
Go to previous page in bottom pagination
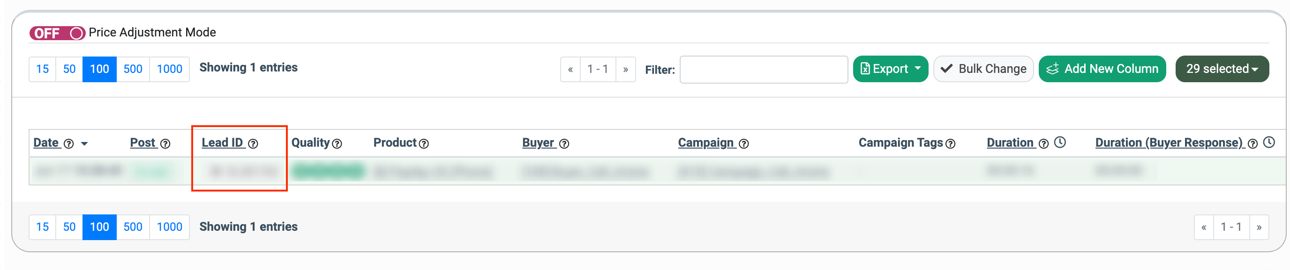[x=1203, y=227]
